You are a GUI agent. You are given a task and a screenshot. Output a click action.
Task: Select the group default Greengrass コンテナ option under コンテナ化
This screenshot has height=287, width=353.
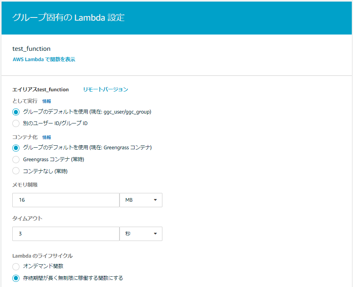16,148
